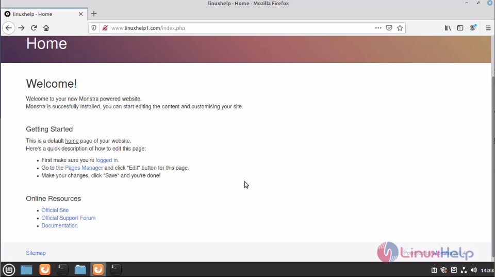Open page actions three-dot menu

pyautogui.click(x=378, y=28)
